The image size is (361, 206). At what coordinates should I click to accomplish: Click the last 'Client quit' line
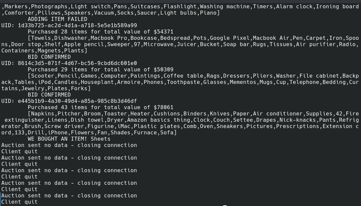19,202
